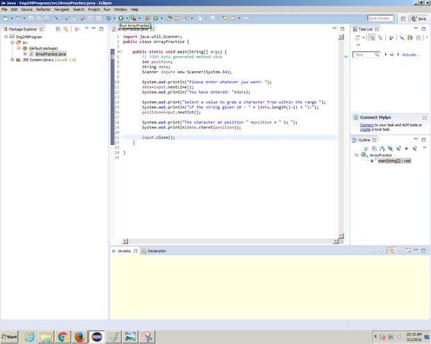The width and height of the screenshot is (431, 344).
Task: Collapse the Eng249Program project tree
Action: [6, 36]
